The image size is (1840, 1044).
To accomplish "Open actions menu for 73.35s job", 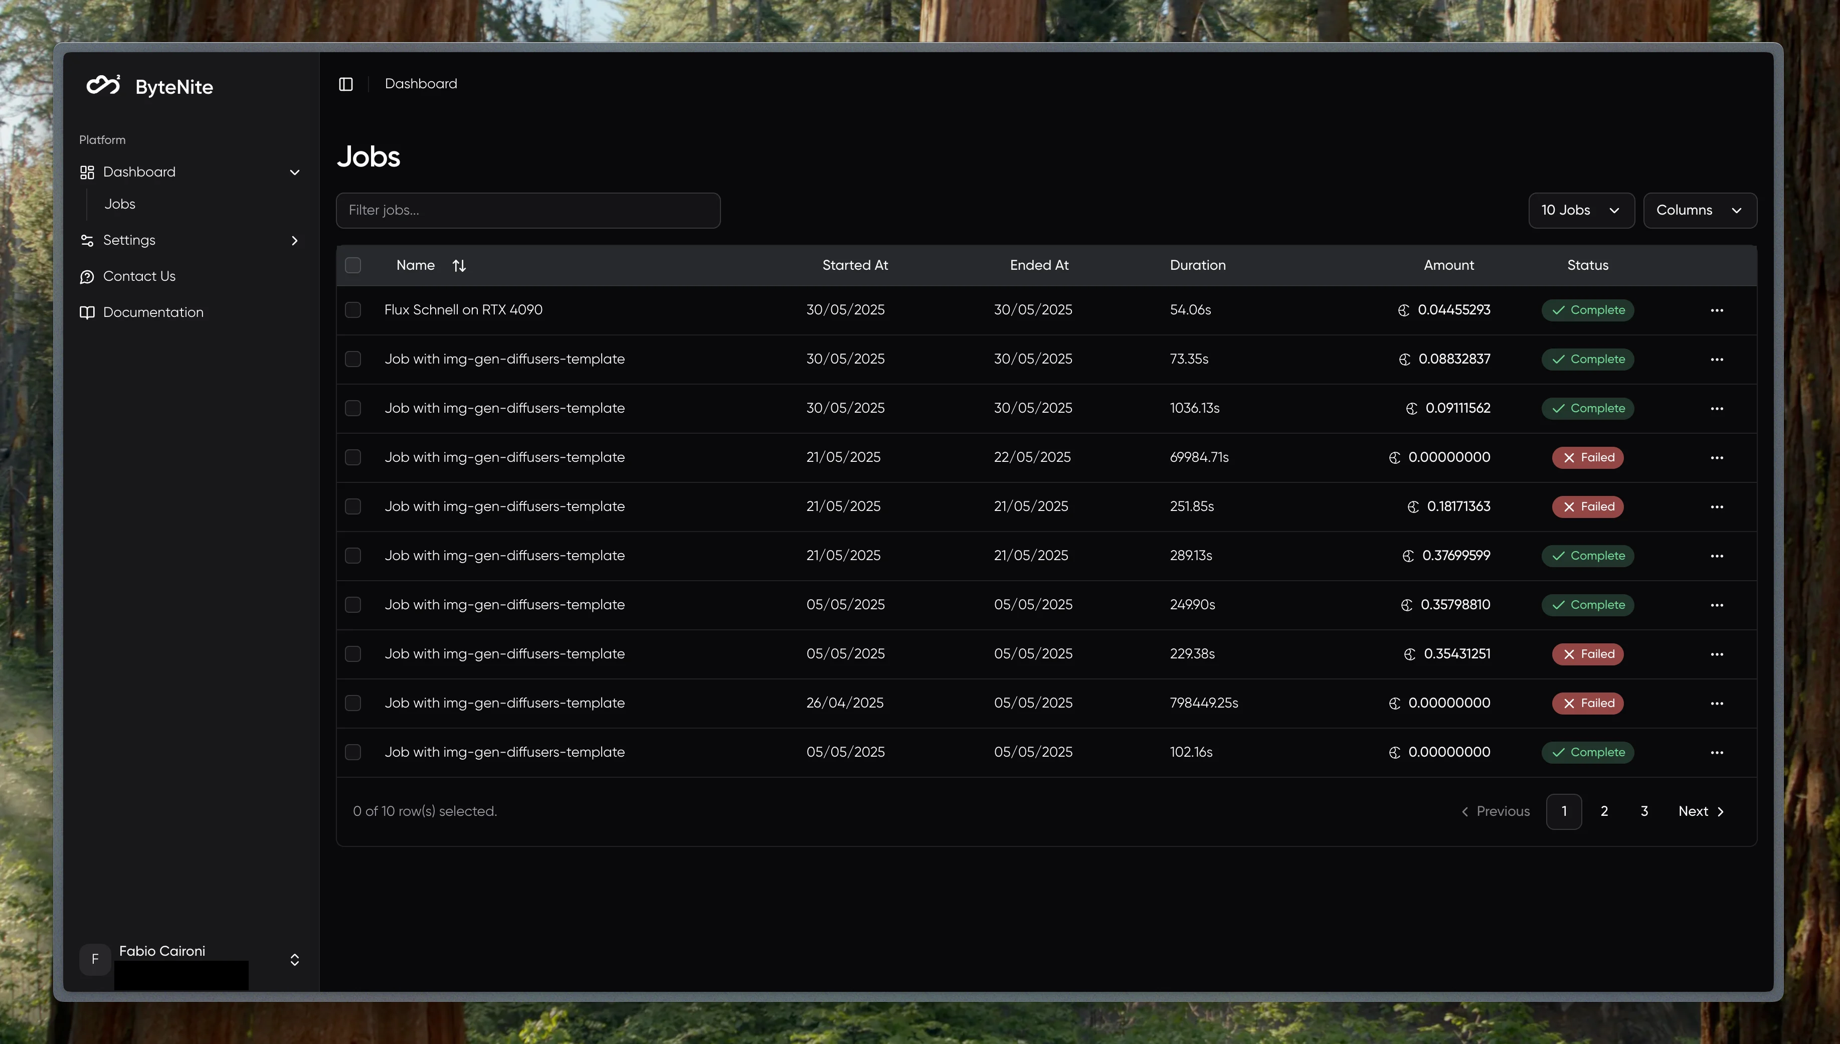I will point(1717,359).
